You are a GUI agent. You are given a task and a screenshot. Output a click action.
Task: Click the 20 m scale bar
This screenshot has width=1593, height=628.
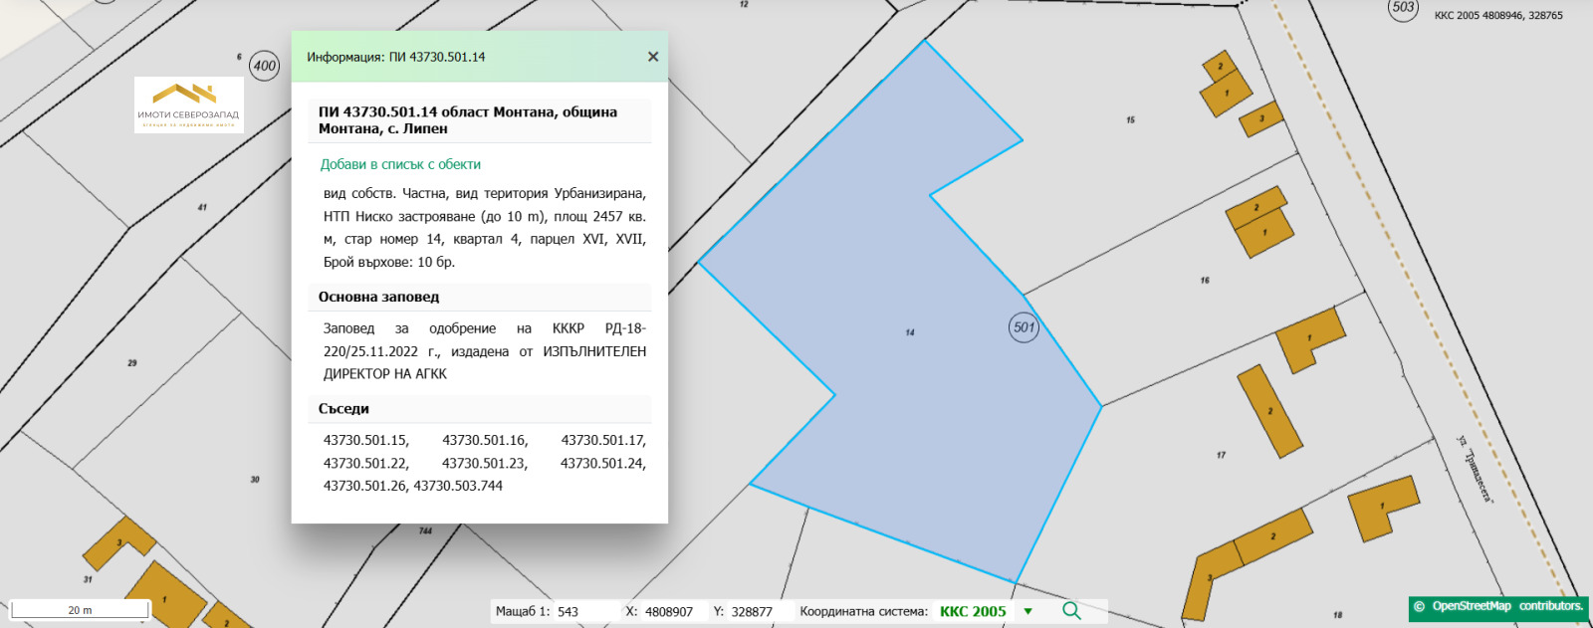click(x=80, y=610)
